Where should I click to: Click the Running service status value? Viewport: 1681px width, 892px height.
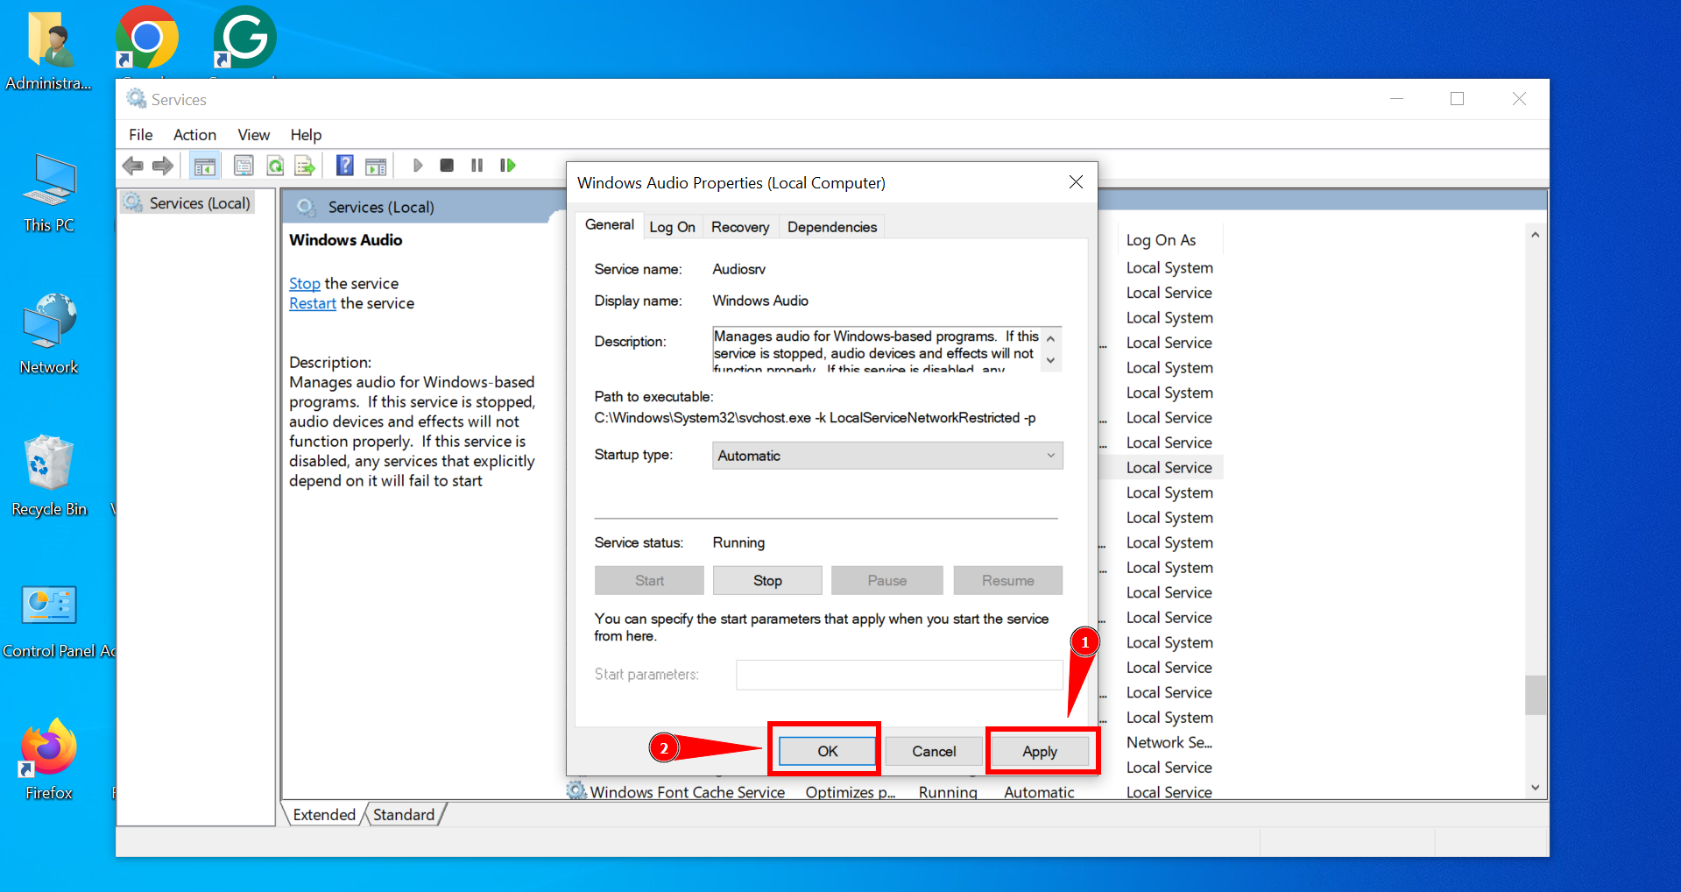pyautogui.click(x=738, y=542)
